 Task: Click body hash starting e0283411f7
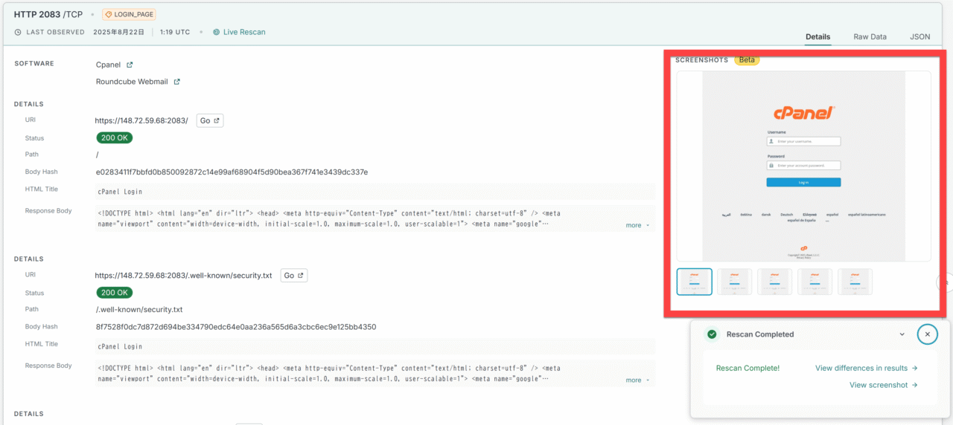[232, 172]
